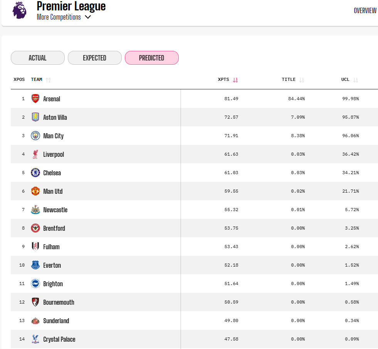Viewport: 378px width, 349px height.
Task: Open the Man Utd team link
Action: coord(53,191)
